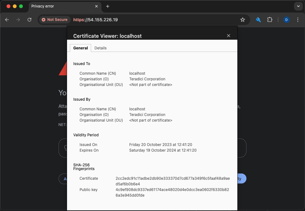Bookmark this page with the star icon

point(242,20)
